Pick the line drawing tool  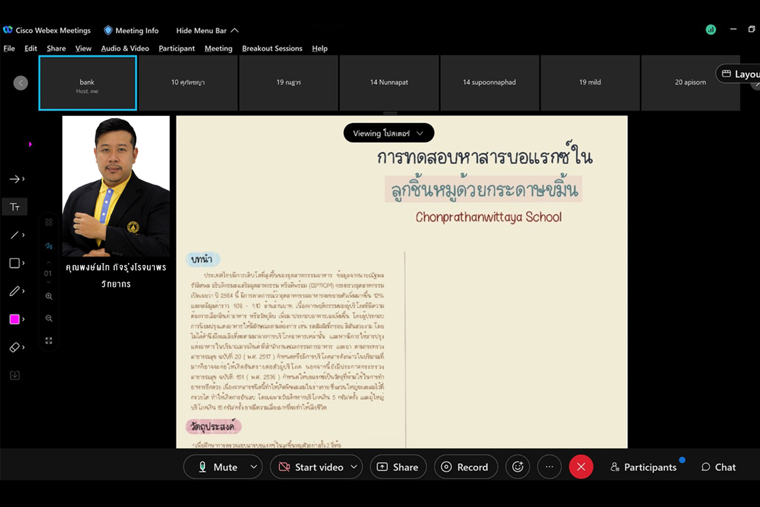pos(15,235)
